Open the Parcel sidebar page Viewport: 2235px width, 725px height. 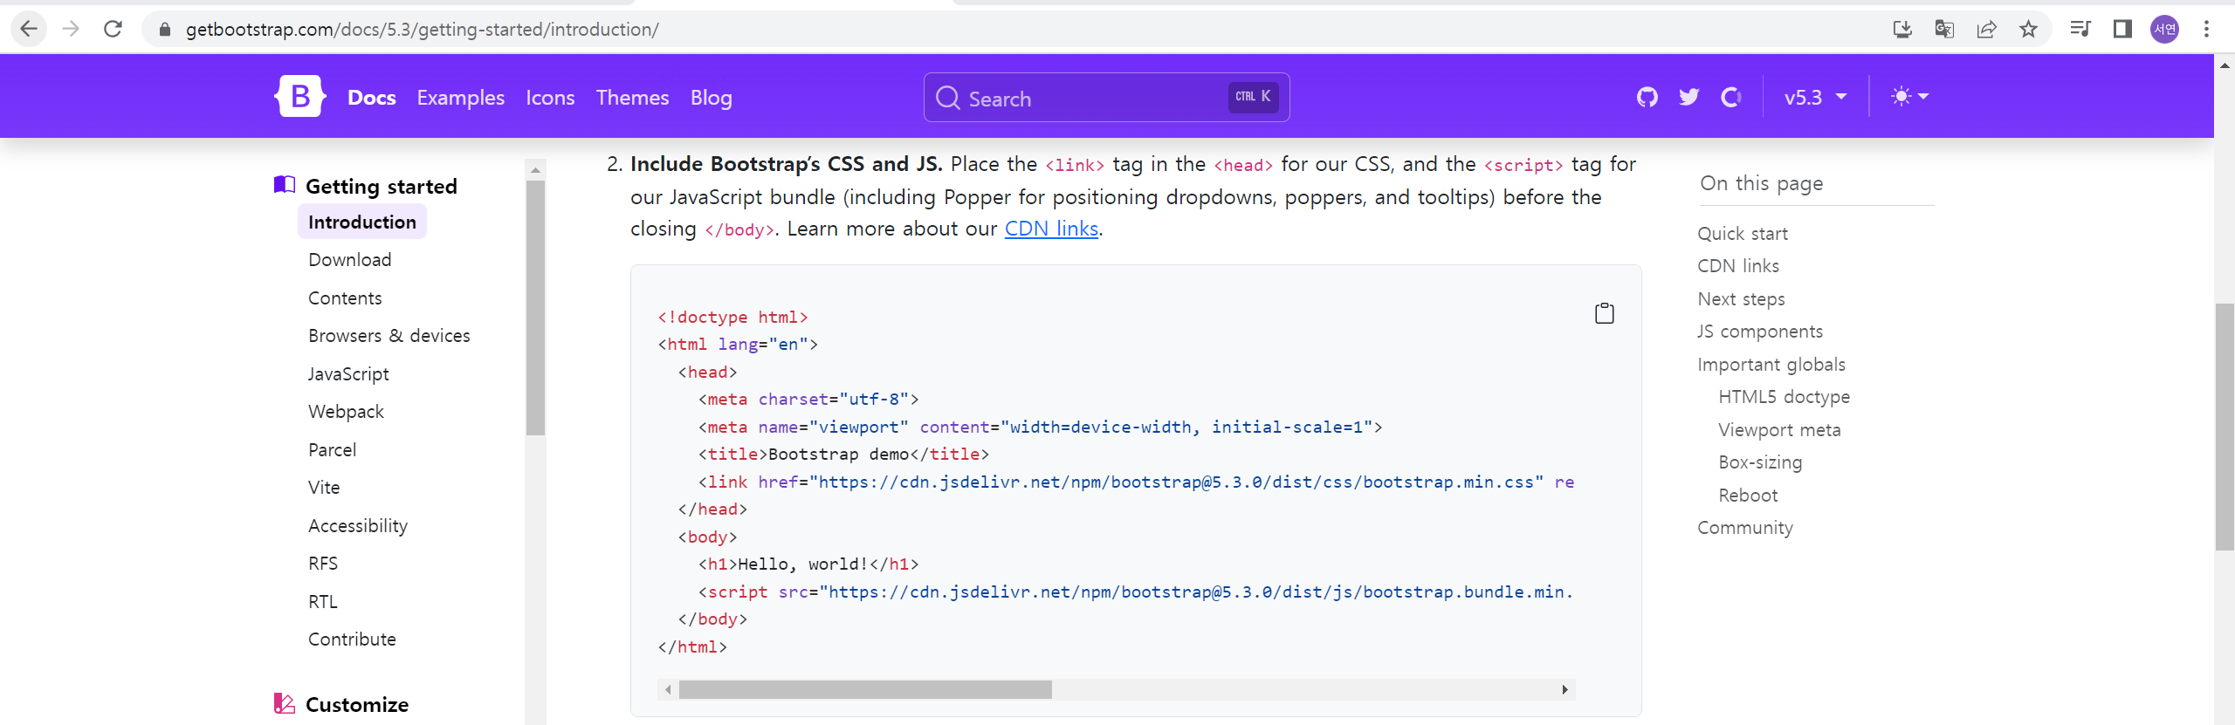[x=332, y=450]
